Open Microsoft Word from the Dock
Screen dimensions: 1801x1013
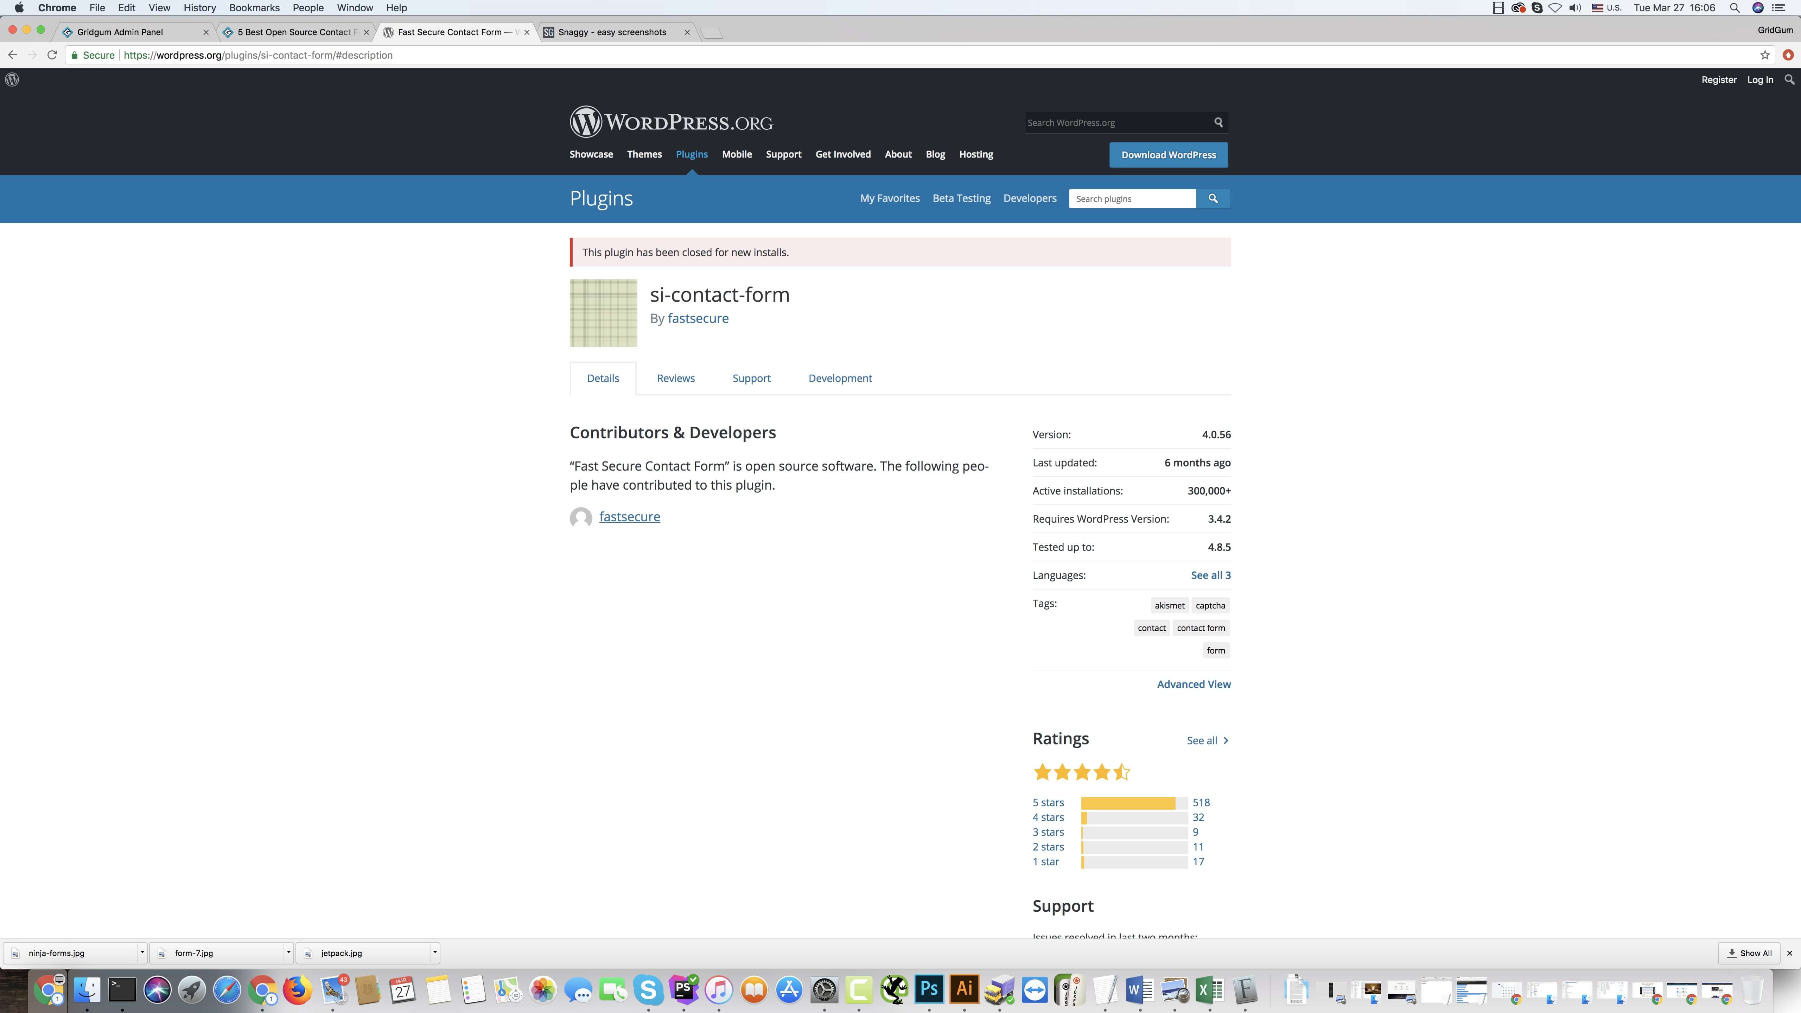[1140, 990]
